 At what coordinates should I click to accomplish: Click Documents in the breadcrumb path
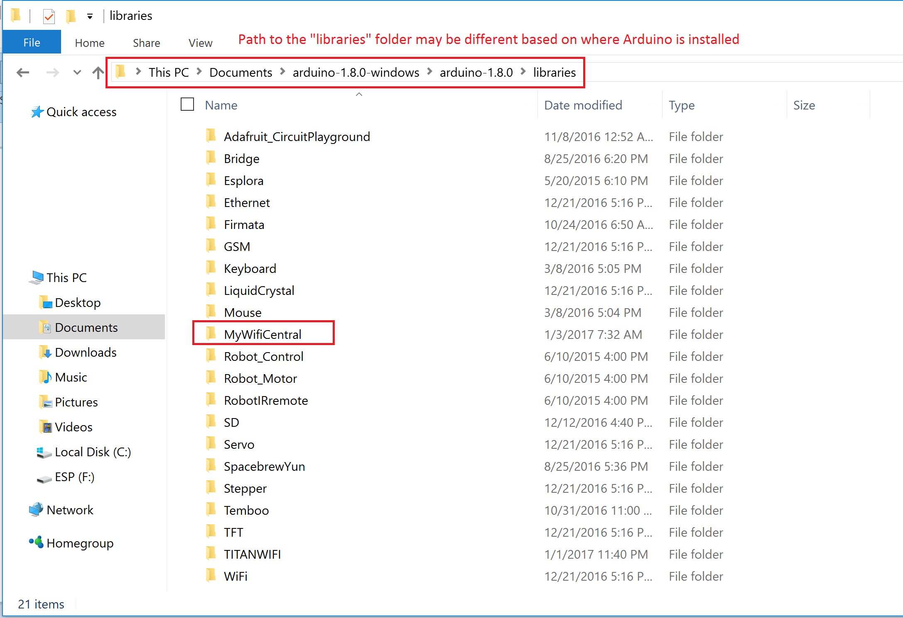[240, 72]
